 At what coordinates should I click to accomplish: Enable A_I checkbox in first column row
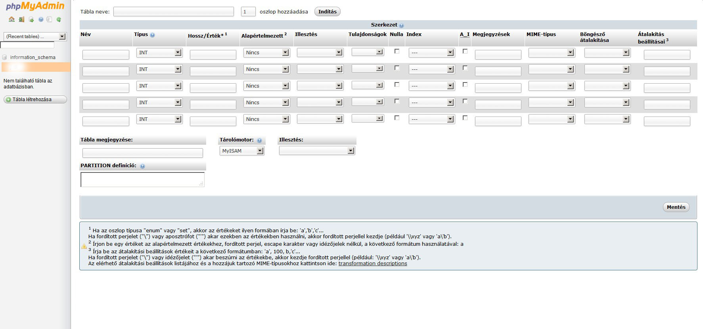tap(465, 51)
